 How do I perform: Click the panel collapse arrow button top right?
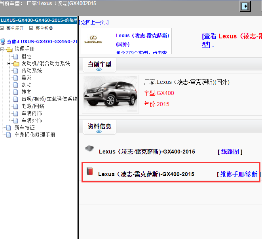[x=245, y=6]
